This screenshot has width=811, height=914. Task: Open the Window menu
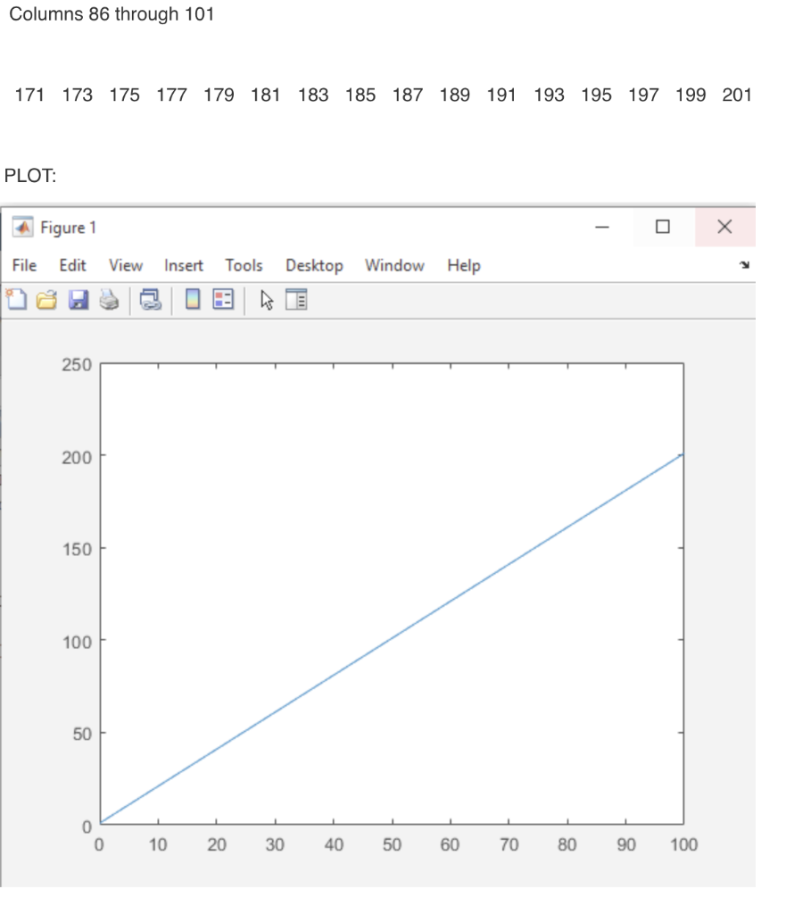click(393, 265)
